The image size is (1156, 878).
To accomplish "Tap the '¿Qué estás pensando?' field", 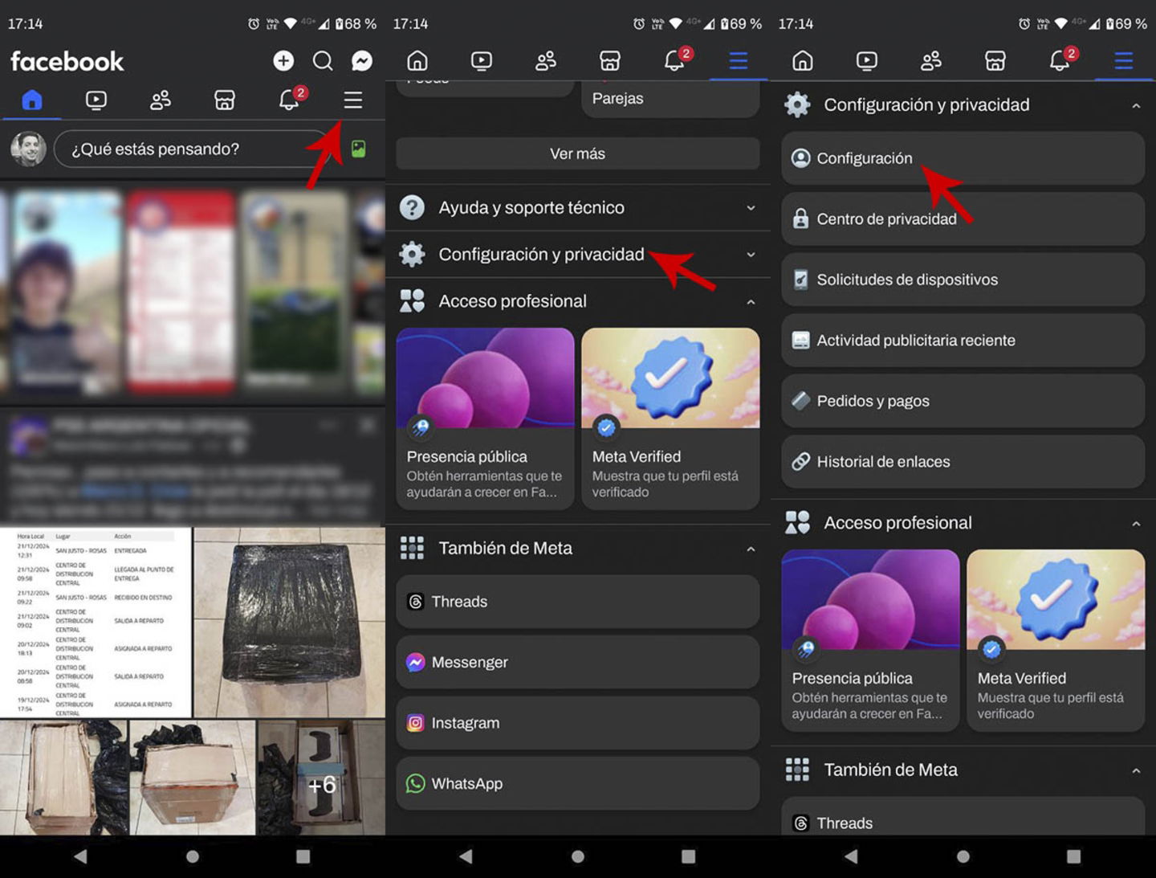I will [x=193, y=149].
